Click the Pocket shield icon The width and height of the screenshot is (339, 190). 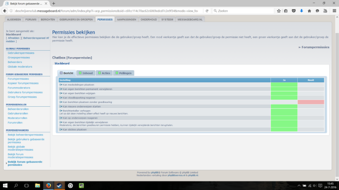(293, 11)
